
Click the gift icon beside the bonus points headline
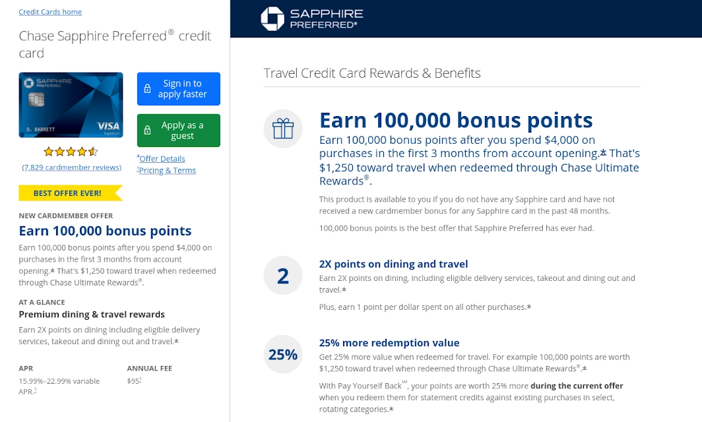pos(283,129)
